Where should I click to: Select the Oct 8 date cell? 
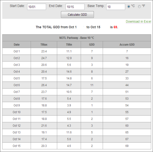[x=16, y=99]
